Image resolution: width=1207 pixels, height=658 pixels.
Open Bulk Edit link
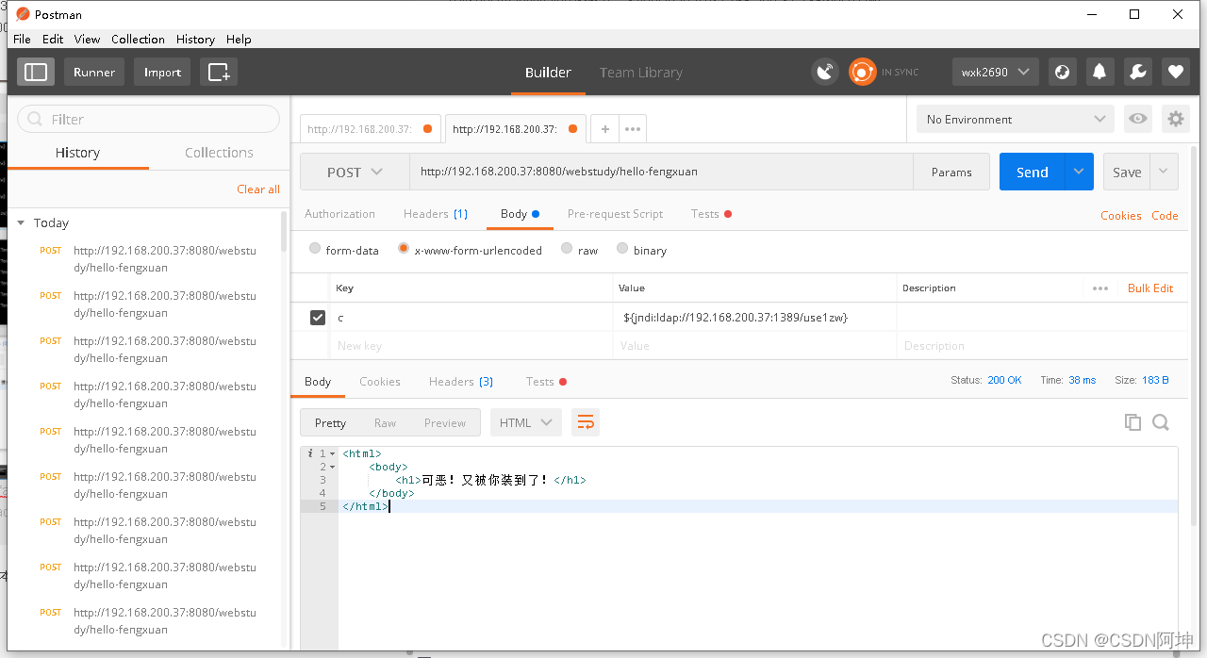coord(1150,288)
